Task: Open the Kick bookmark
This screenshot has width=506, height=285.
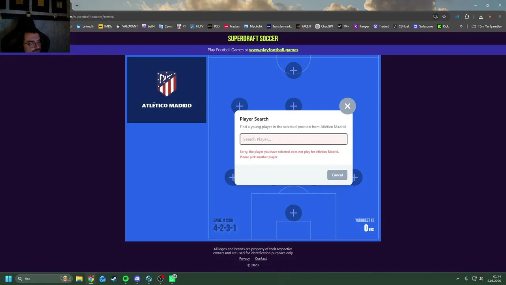Action: pos(443,27)
